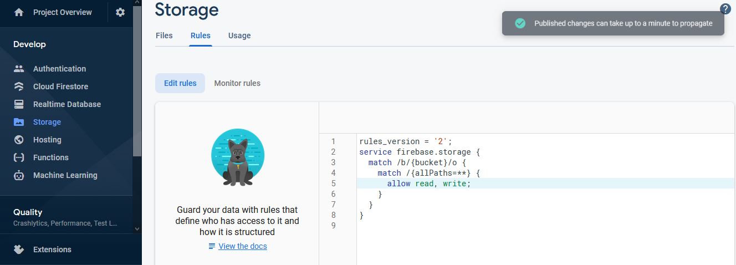Viewport: 736px width, 265px height.
Task: Open the View the docs link
Action: [x=242, y=246]
